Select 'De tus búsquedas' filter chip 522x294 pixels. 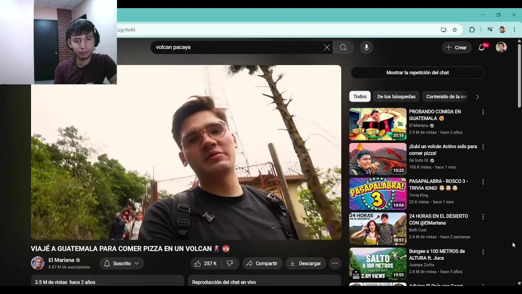point(396,97)
